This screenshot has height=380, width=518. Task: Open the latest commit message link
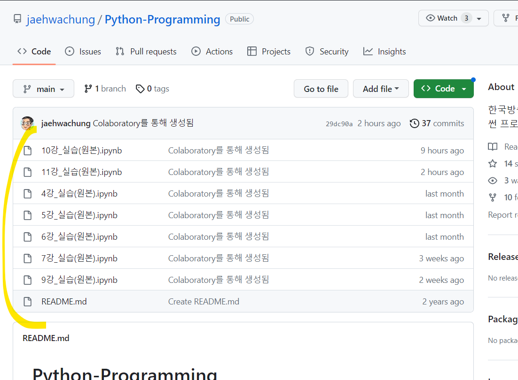click(143, 123)
